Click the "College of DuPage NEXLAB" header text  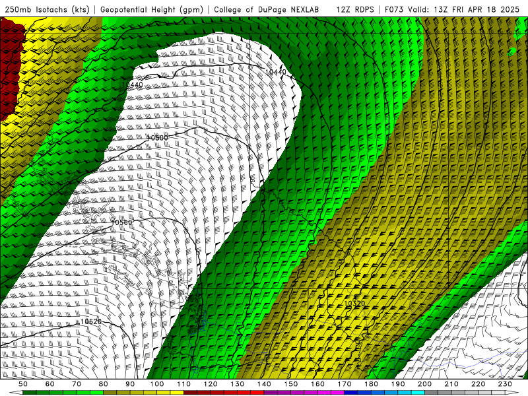point(266,9)
